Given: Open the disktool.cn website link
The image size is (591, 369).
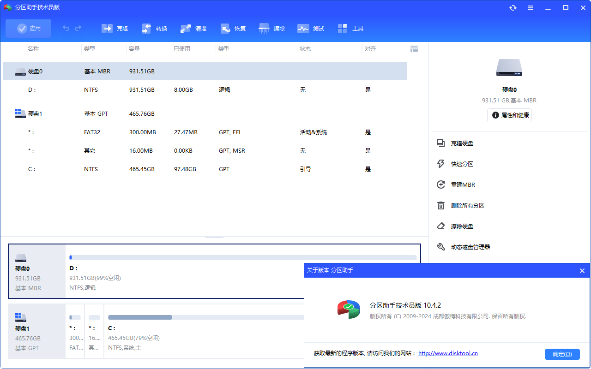Looking at the screenshot, I should (447, 353).
